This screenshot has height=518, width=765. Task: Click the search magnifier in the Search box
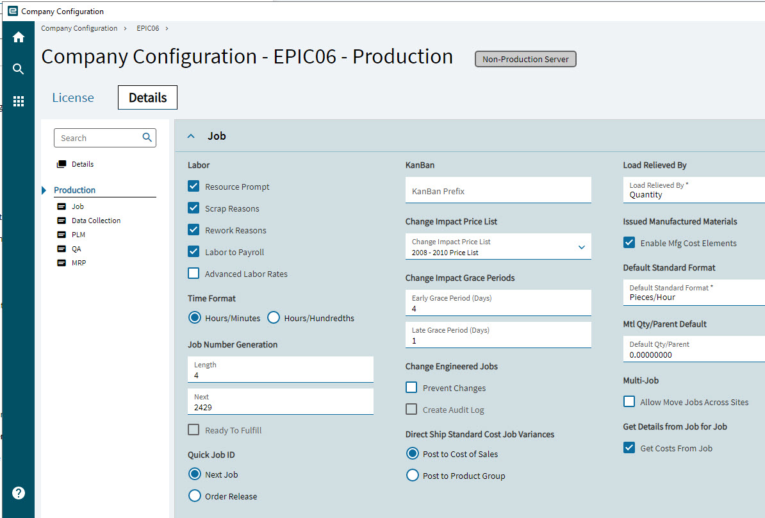[x=147, y=138]
